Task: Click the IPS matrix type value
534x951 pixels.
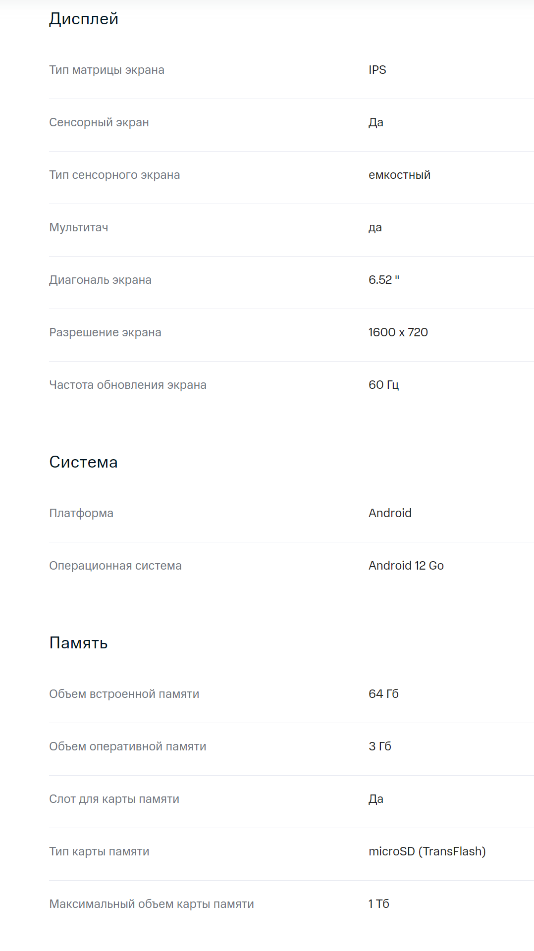Action: [x=377, y=70]
